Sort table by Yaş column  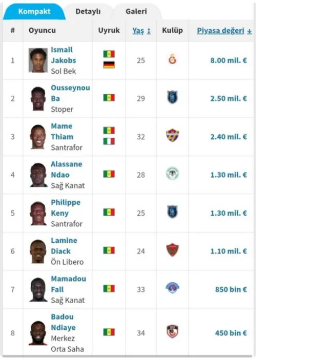(x=141, y=31)
